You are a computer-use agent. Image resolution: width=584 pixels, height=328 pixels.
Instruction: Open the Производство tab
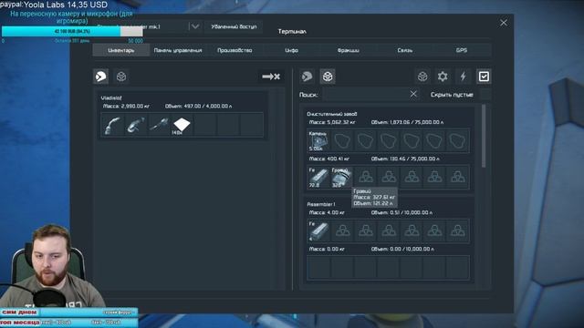point(235,50)
